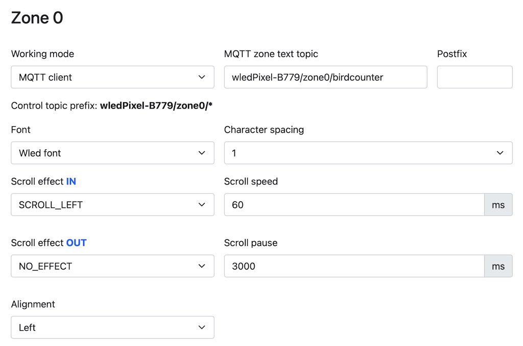523x346 pixels.
Task: Click the Scroll effect IN label
Action: pyautogui.click(x=43, y=181)
